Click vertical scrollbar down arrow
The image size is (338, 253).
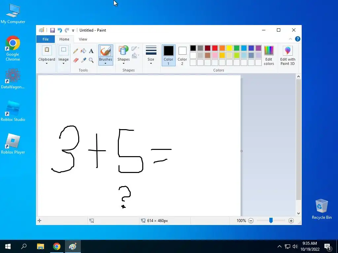coord(298,213)
